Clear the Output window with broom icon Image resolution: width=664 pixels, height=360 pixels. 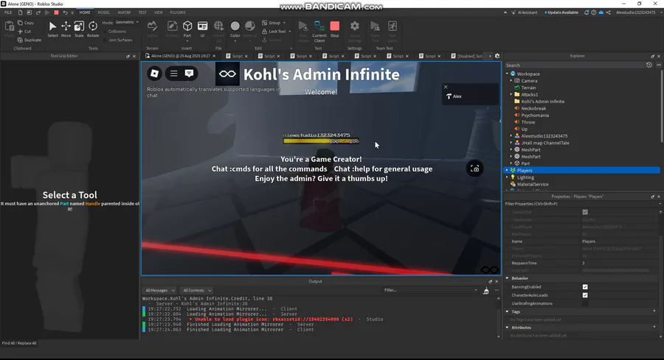click(486, 290)
